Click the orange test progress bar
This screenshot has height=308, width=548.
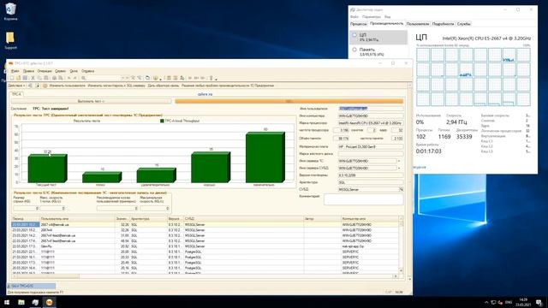[x=289, y=101]
